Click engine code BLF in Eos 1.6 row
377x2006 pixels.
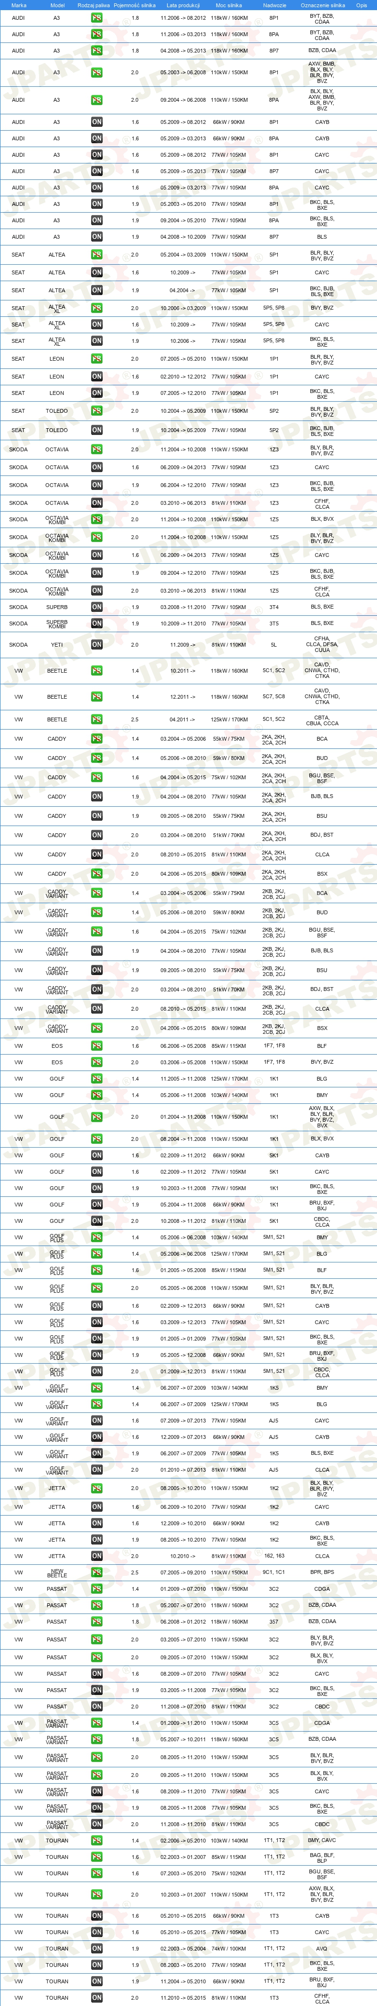322,1046
